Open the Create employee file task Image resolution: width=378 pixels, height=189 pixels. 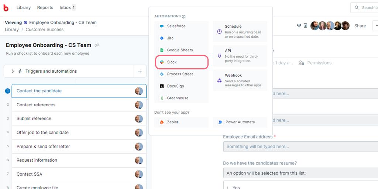click(79, 185)
